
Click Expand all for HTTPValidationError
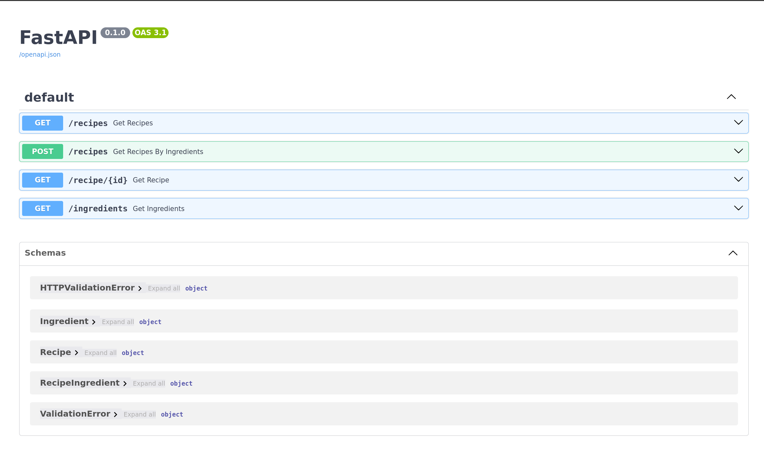[164, 288]
